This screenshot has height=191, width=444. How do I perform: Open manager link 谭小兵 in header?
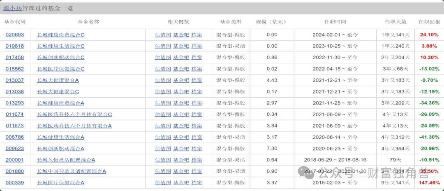[x=12, y=8]
